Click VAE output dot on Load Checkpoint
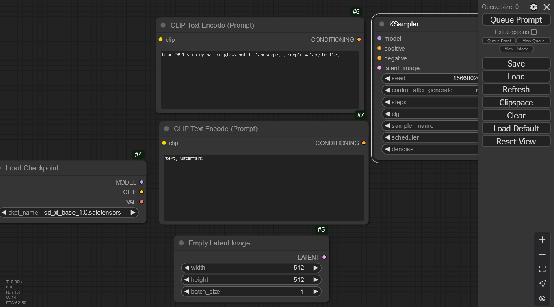 141,202
